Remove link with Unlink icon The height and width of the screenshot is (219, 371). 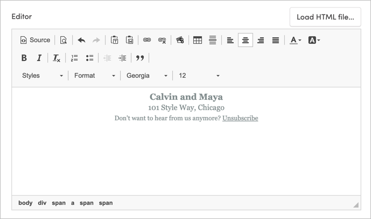(x=162, y=40)
